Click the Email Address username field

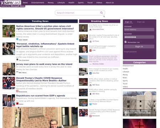click(139, 30)
